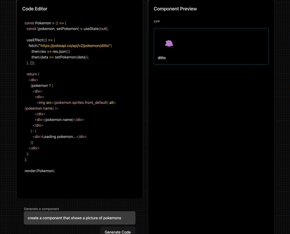Click the Code Editor heading
Image resolution: width=290 pixels, height=234 pixels.
tap(35, 9)
